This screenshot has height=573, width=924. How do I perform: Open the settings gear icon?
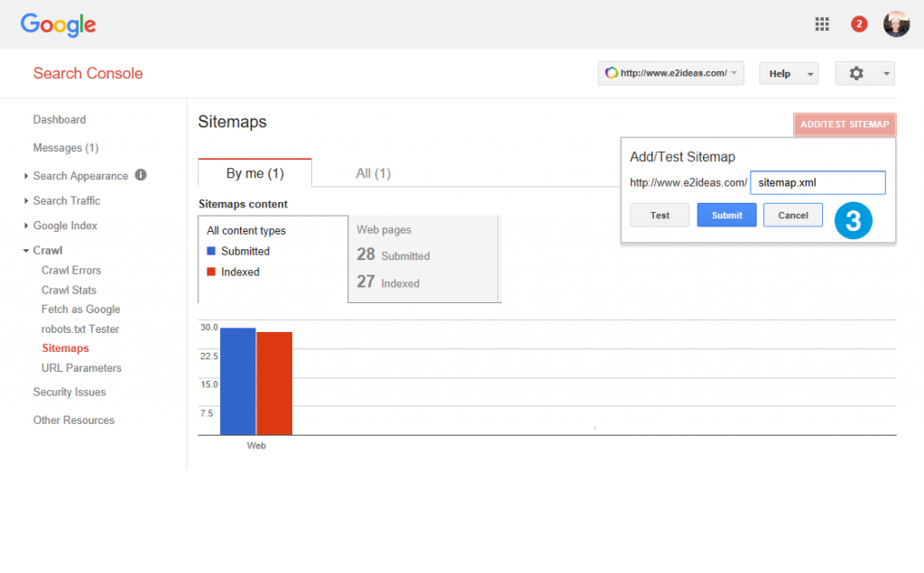(855, 73)
